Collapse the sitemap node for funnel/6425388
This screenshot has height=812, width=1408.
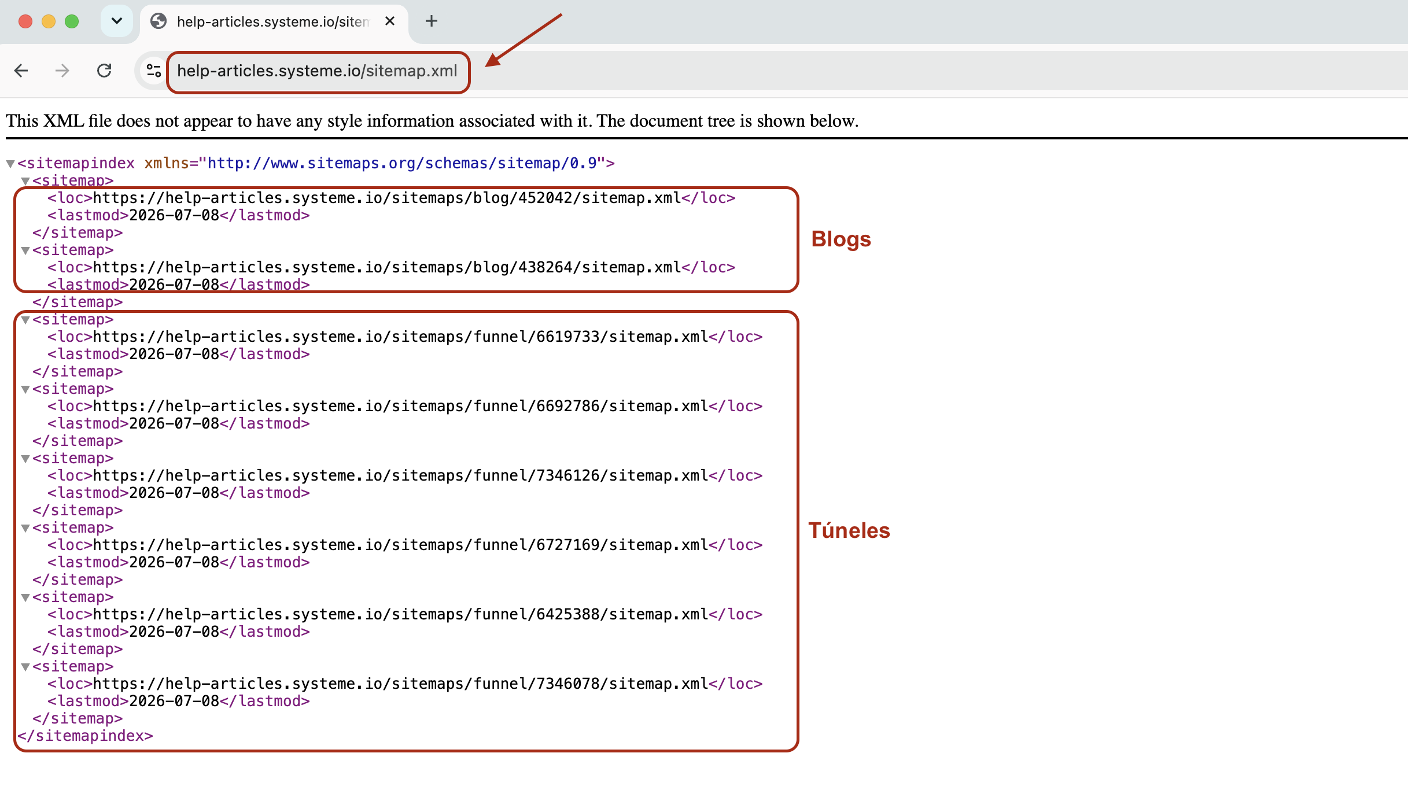(25, 597)
